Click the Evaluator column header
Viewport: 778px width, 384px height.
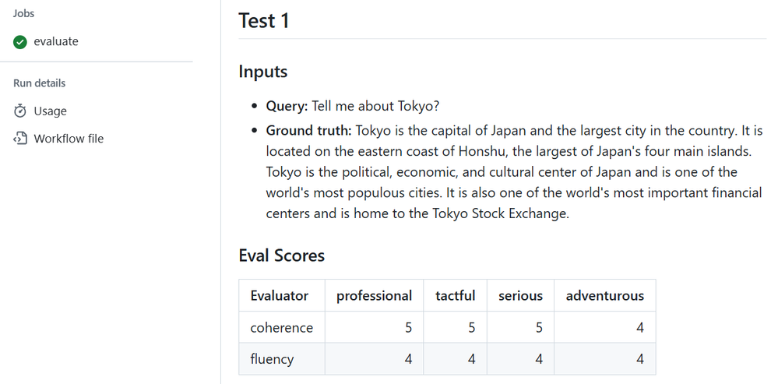point(279,296)
